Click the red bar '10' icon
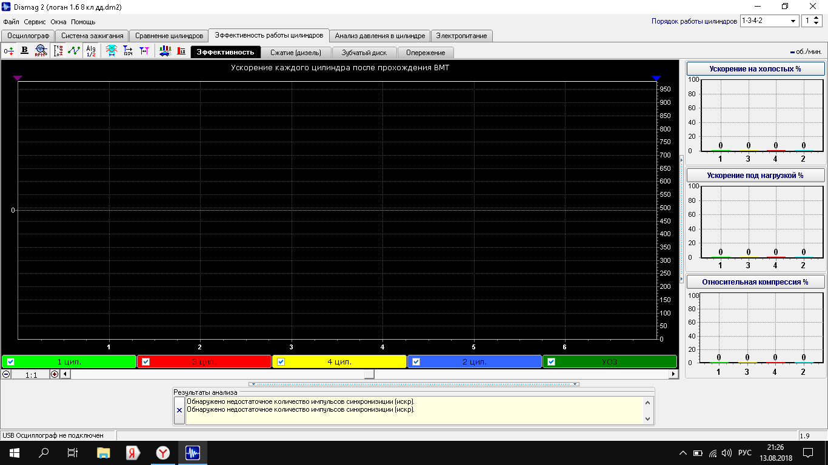 point(181,51)
